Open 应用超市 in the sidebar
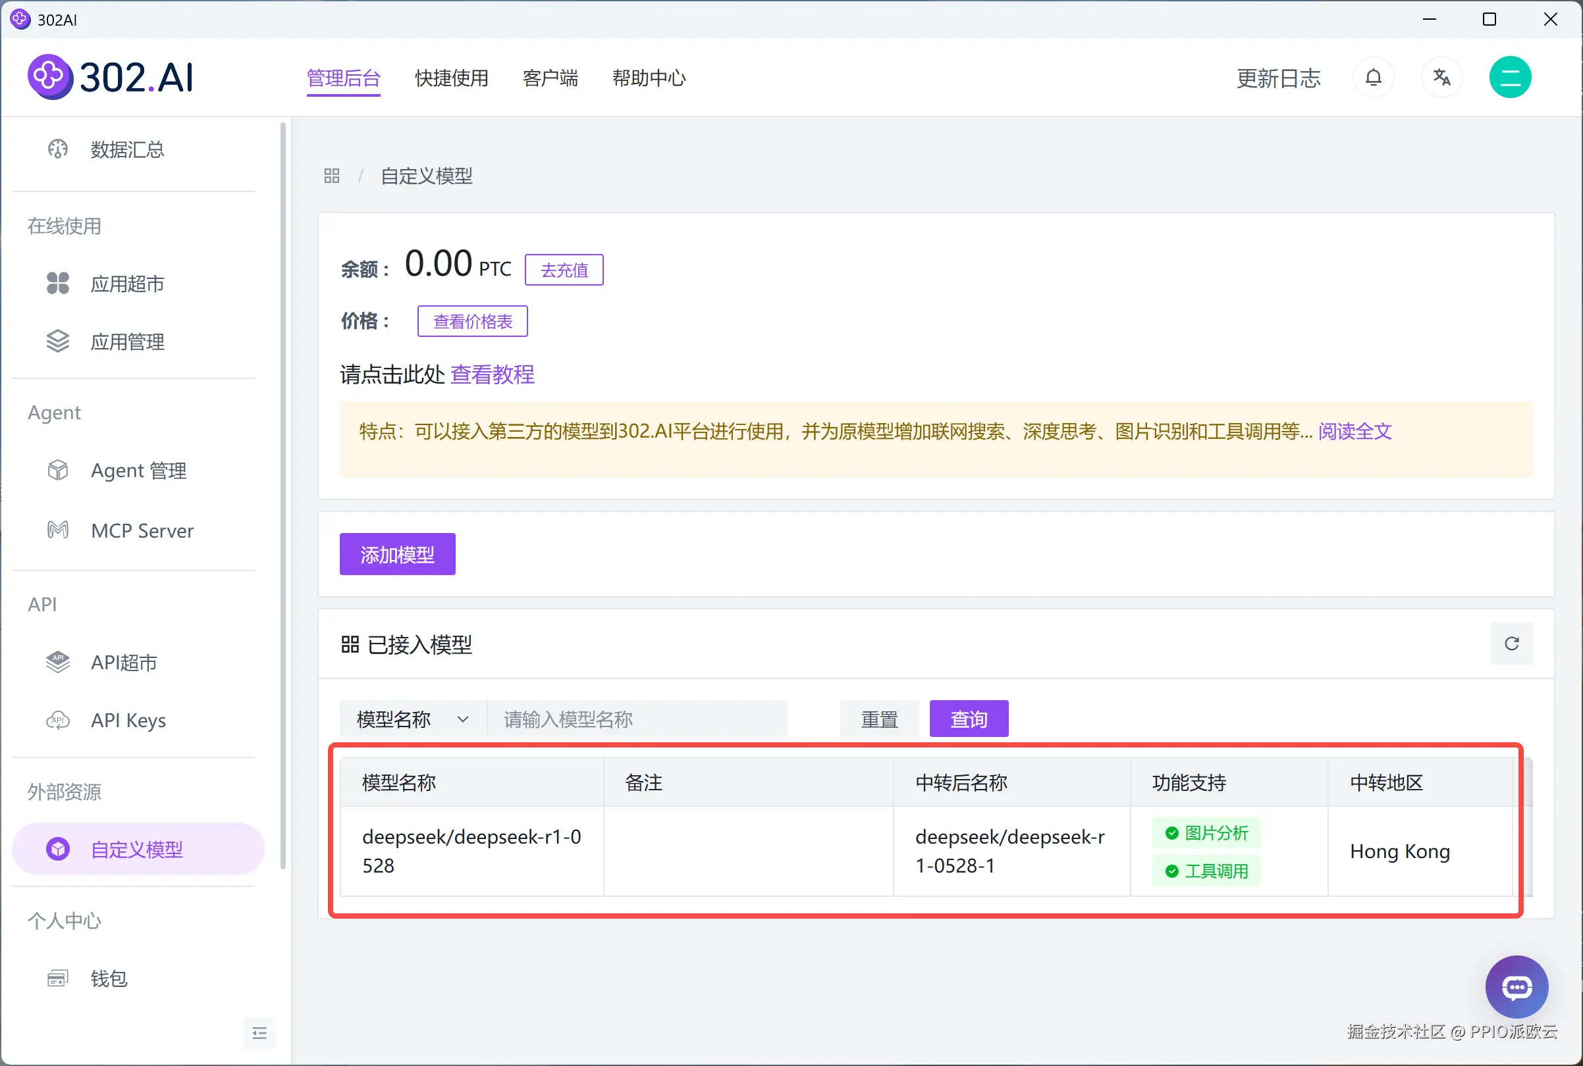Screen dimensions: 1583x1066 [127, 284]
